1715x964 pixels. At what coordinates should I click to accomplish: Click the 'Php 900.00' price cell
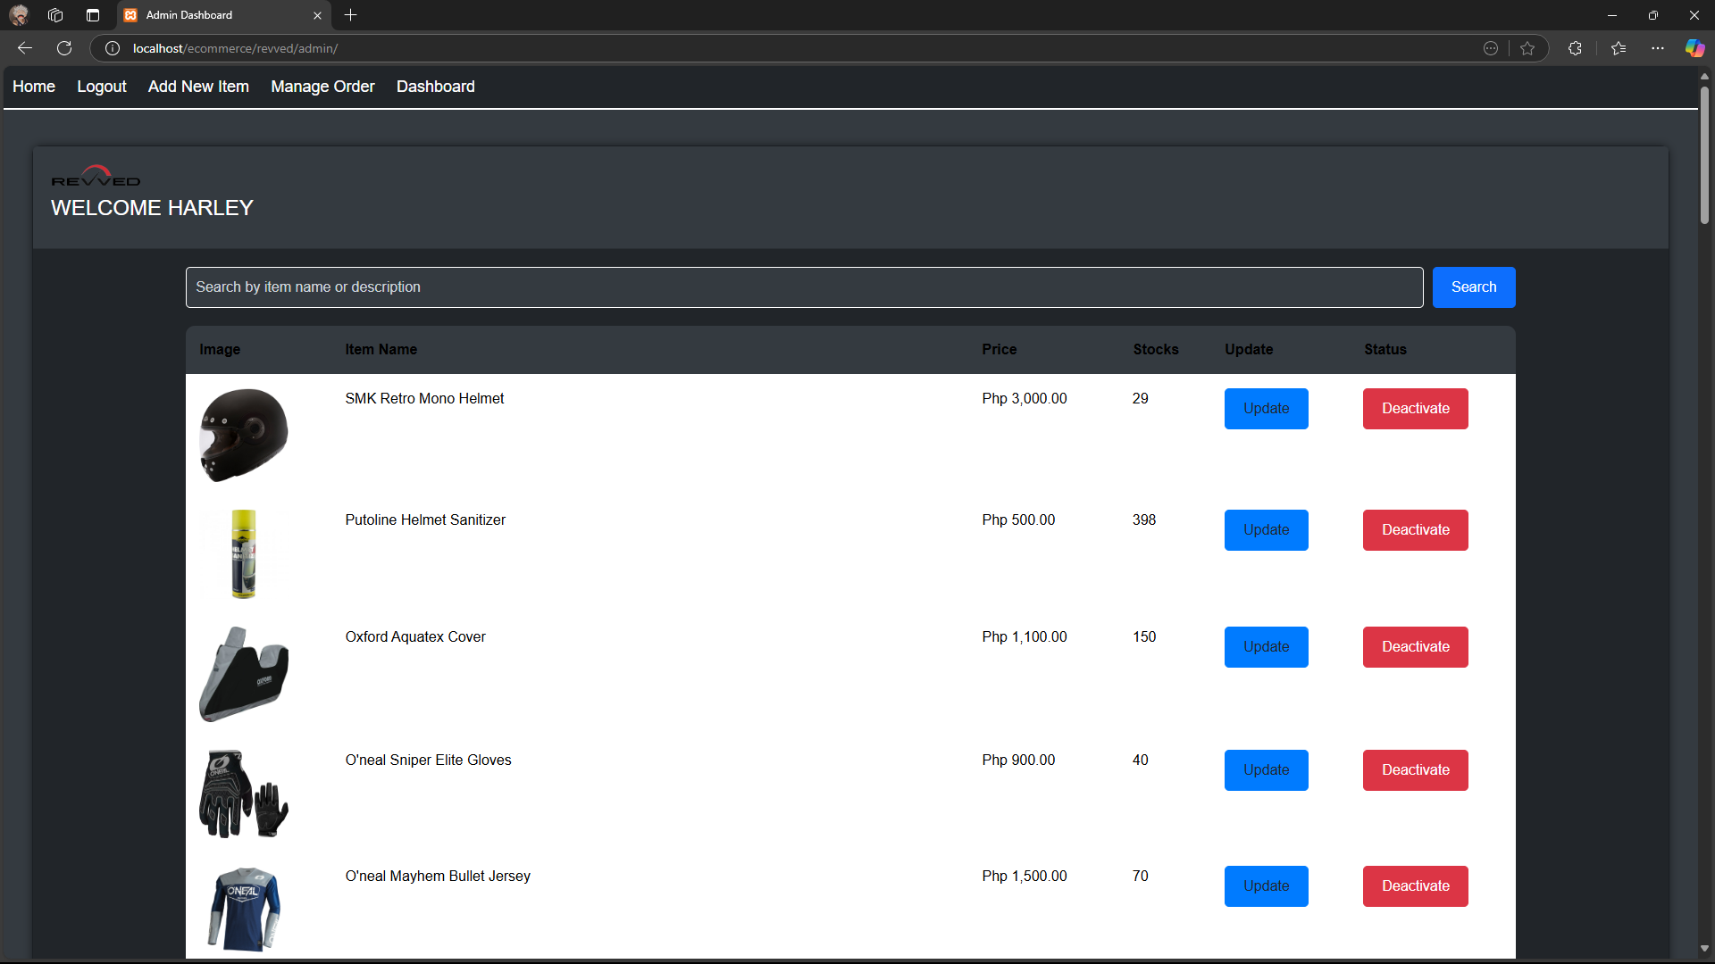(x=1018, y=760)
